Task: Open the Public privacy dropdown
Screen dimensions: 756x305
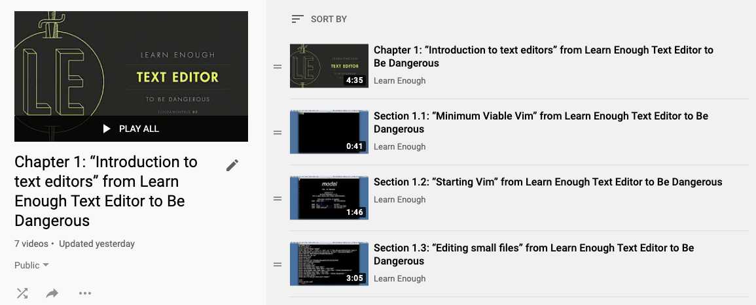Action: [x=31, y=265]
